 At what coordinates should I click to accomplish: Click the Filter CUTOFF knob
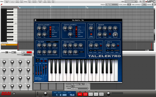(x=39, y=45)
